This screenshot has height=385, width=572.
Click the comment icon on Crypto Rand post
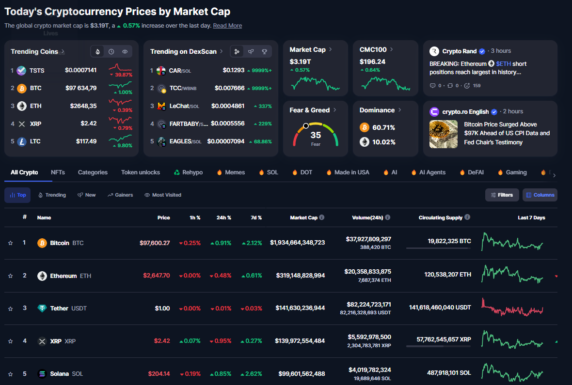coord(433,86)
